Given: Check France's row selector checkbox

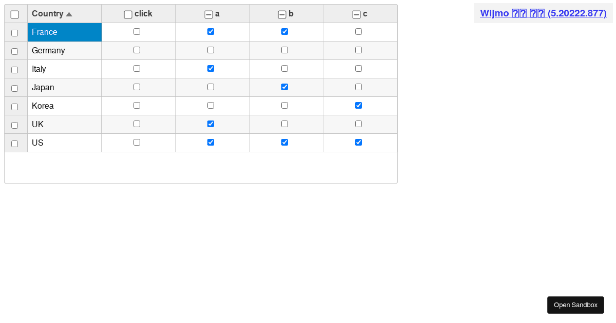Looking at the screenshot, I should [x=15, y=32].
